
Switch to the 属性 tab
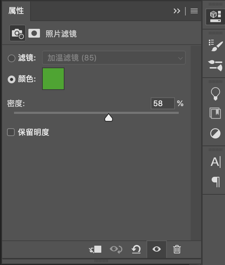pos(16,11)
